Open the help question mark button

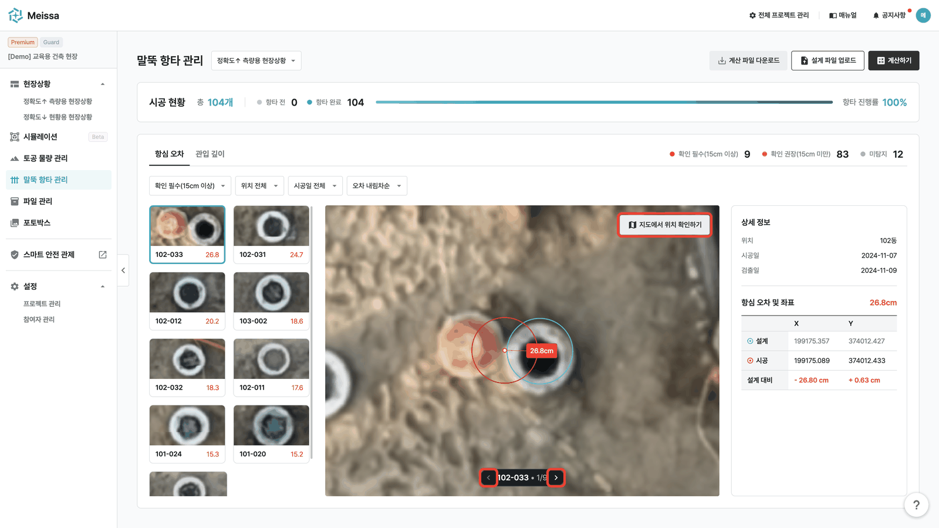(x=916, y=505)
